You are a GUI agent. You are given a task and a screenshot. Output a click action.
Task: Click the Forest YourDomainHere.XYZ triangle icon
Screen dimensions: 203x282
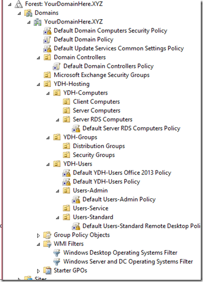tap(19, 4)
